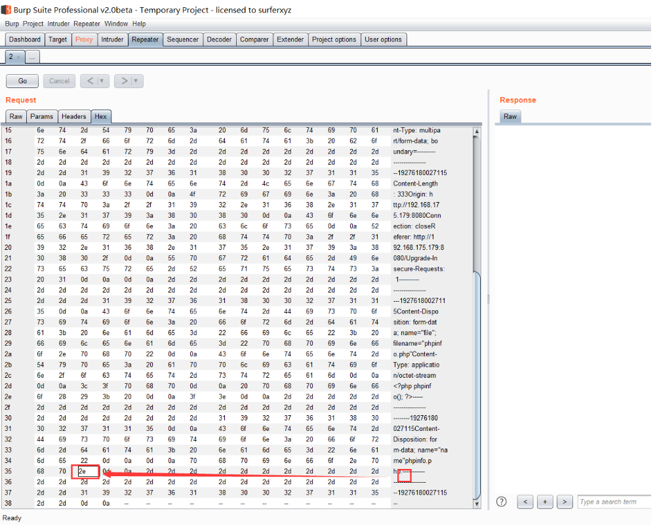Click the forward history arrow button
The width and height of the screenshot is (659, 528).
tap(124, 81)
